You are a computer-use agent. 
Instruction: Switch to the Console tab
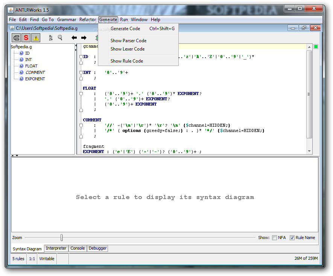click(78, 248)
